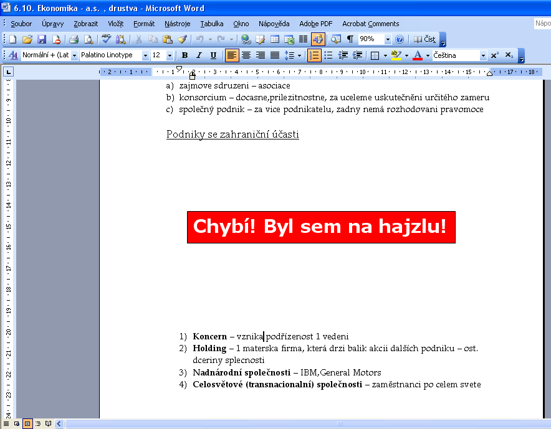The width and height of the screenshot is (551, 429).
Task: Save the document with diskette icon
Action: pyautogui.click(x=42, y=39)
